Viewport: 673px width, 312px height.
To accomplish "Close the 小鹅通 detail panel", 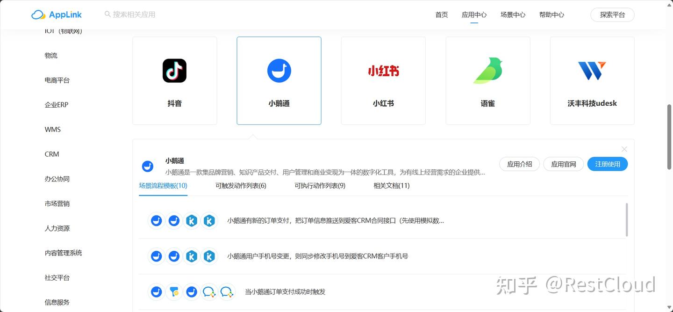I will click(624, 149).
